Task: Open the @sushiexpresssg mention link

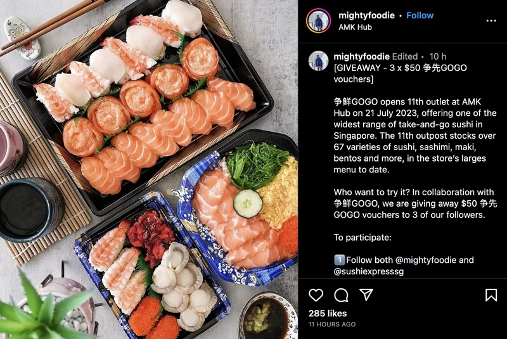Action: click(x=369, y=271)
